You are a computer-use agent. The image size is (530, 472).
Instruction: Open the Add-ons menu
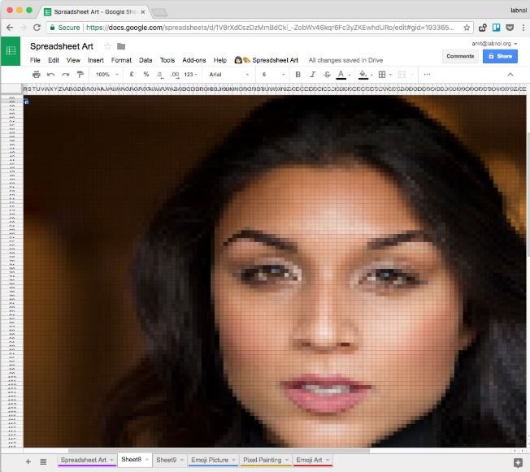pyautogui.click(x=194, y=60)
